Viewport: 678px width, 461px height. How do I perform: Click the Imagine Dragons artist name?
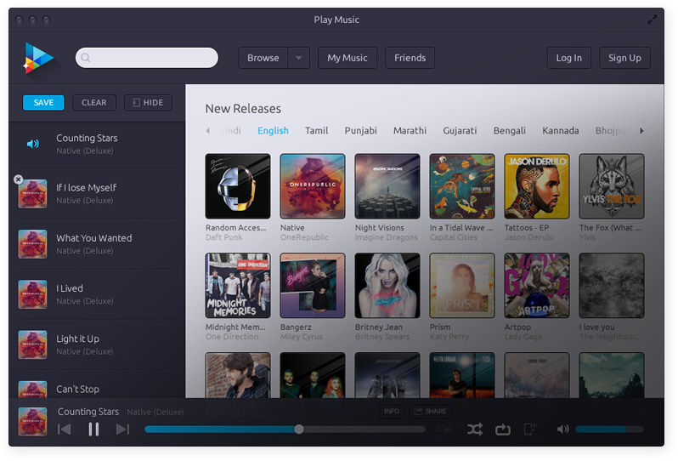(x=386, y=237)
